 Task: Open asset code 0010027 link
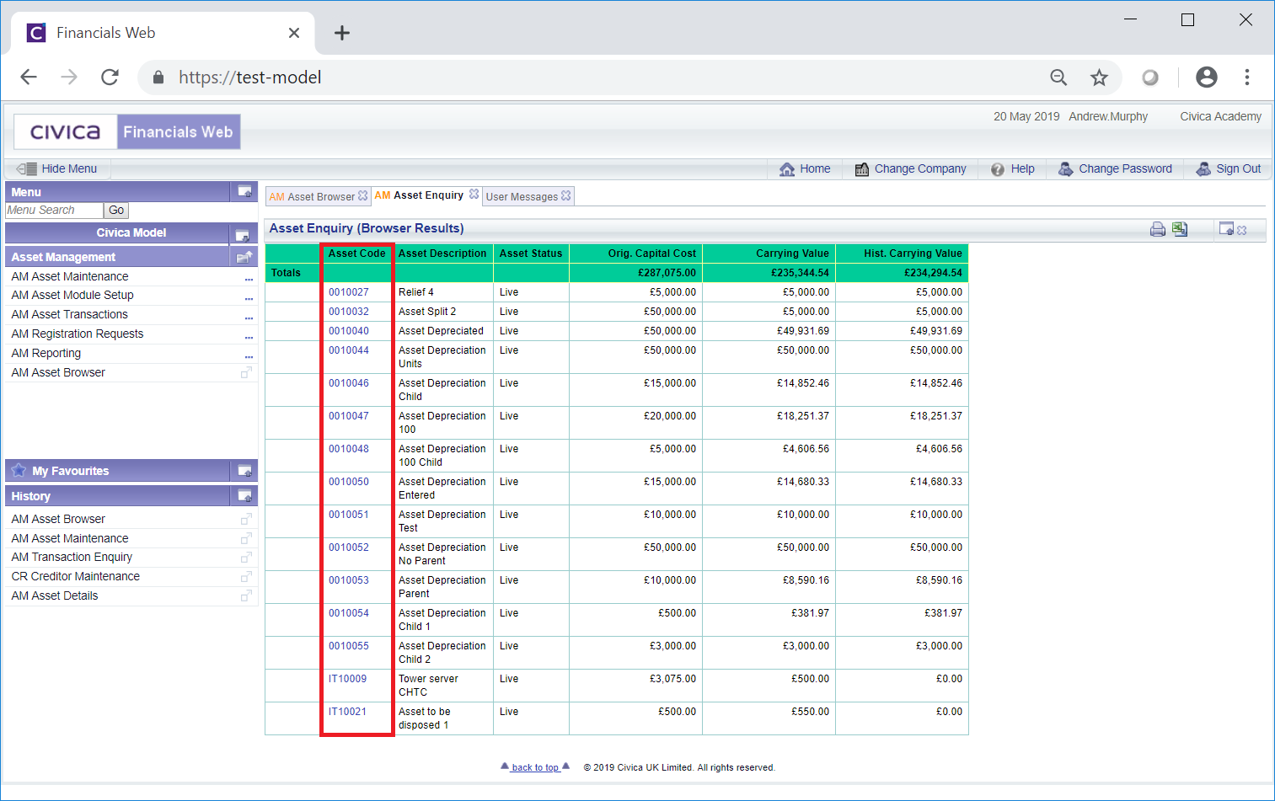[349, 292]
